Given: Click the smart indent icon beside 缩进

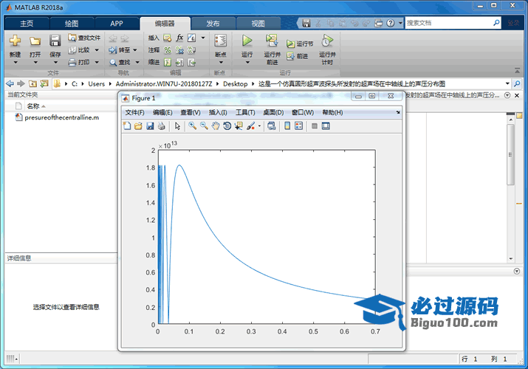Looking at the screenshot, I should coord(168,62).
